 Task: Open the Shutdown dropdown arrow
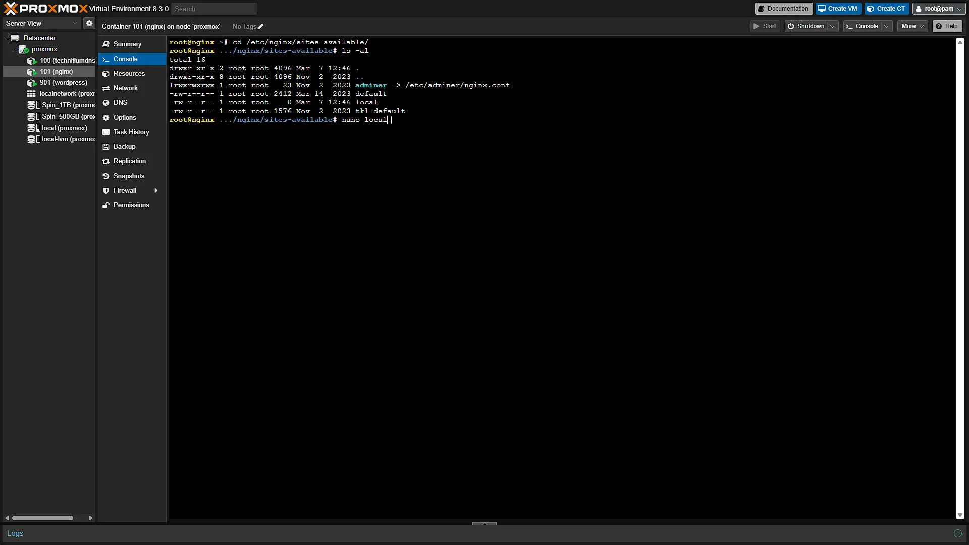(x=832, y=26)
